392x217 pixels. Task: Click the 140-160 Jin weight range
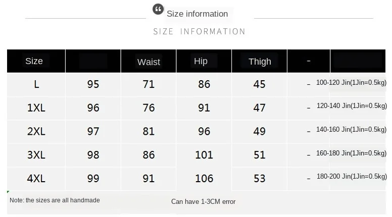pyautogui.click(x=351, y=129)
